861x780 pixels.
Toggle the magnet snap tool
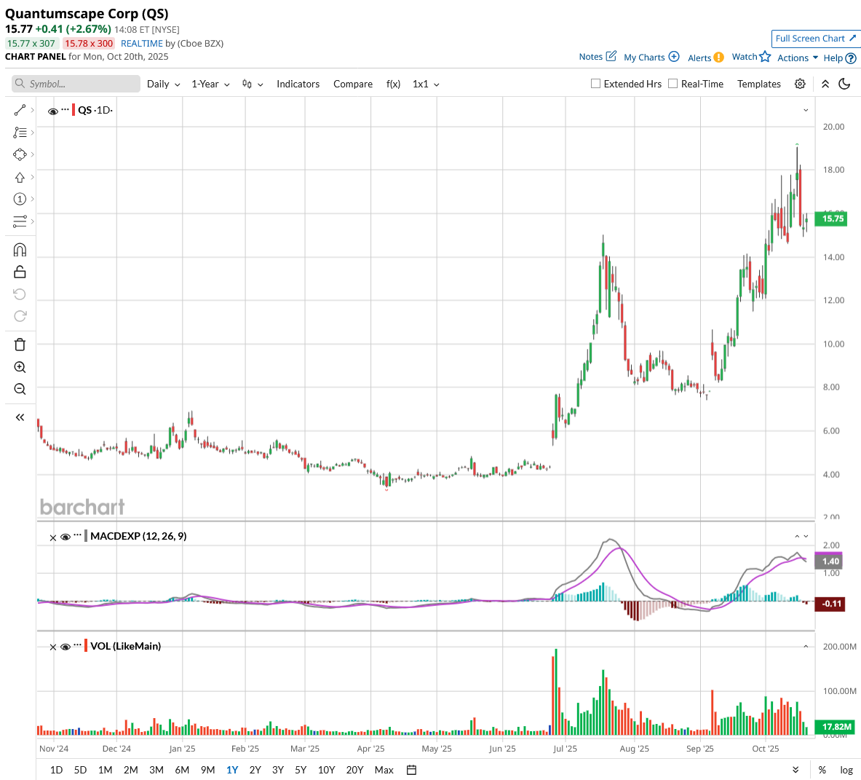tap(20, 250)
